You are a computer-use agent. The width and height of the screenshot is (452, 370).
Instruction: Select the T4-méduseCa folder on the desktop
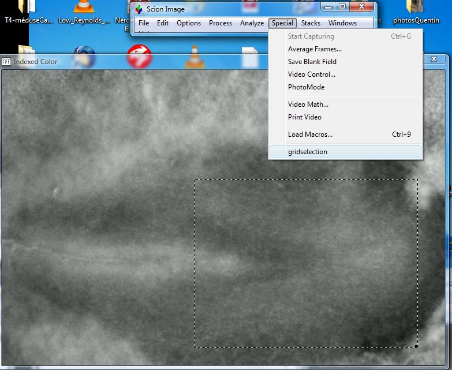[x=27, y=8]
